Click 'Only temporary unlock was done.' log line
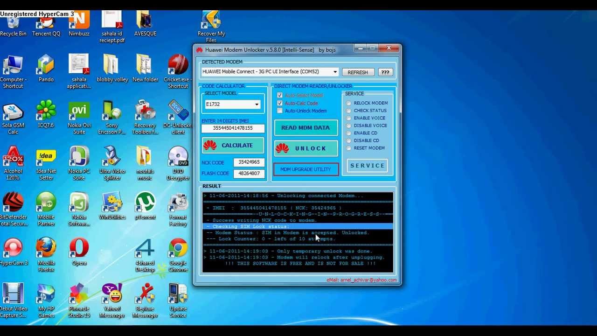597x336 pixels. [324, 251]
